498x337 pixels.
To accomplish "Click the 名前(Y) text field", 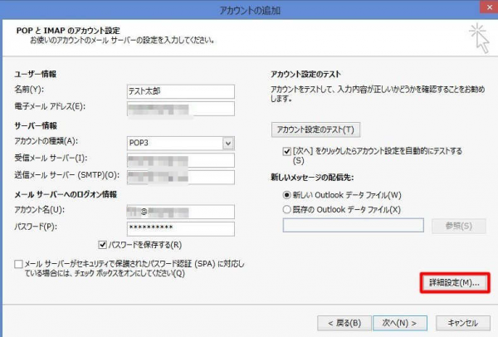I will tap(180, 90).
